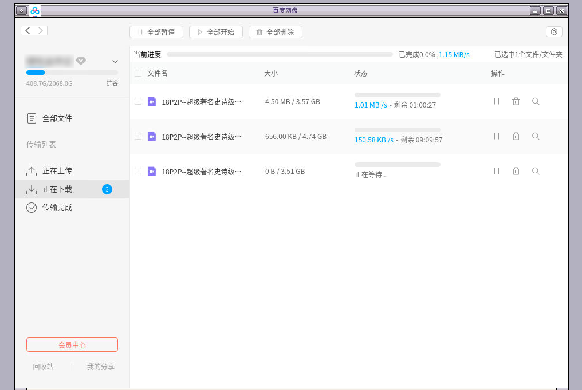Open the 正在上传 list
The width and height of the screenshot is (582, 390).
72,171
